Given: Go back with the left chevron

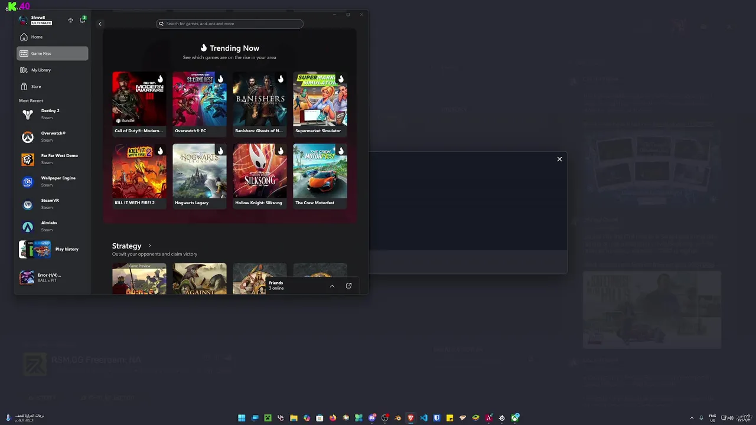Looking at the screenshot, I should (100, 24).
